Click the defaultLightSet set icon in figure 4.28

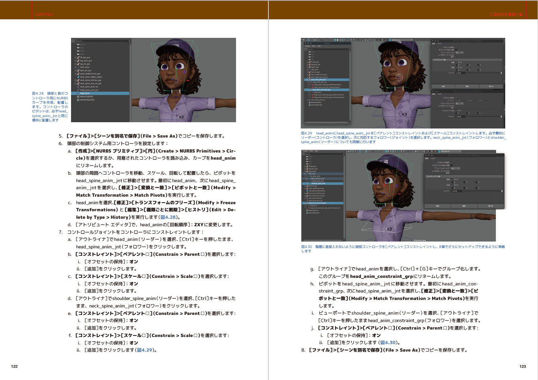pos(78,97)
